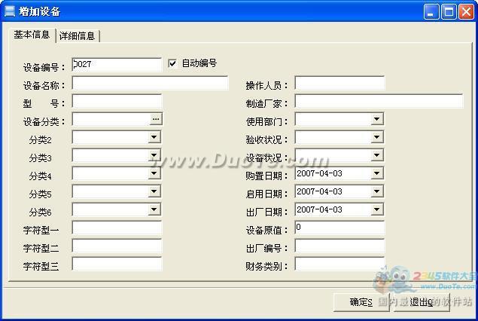478x321 pixels.
Task: Click the 制造厂家 input field
Action: click(x=379, y=101)
